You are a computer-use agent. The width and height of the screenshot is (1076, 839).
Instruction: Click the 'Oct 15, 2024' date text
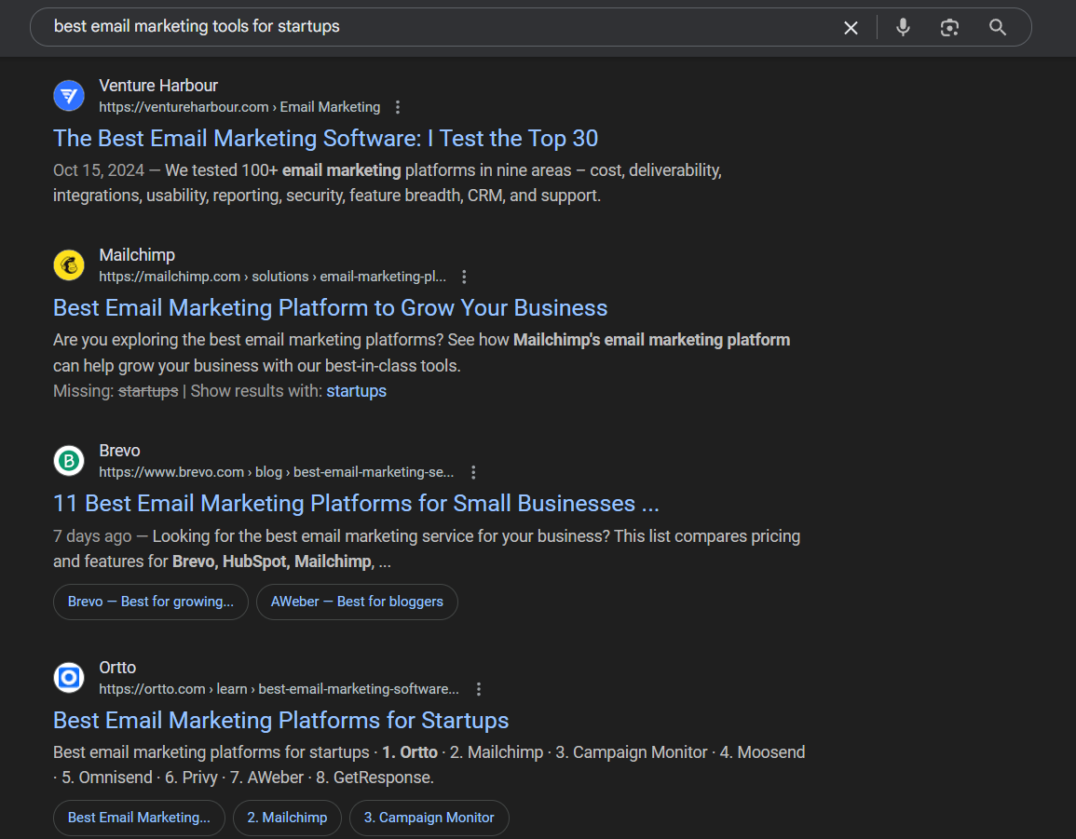[99, 170]
